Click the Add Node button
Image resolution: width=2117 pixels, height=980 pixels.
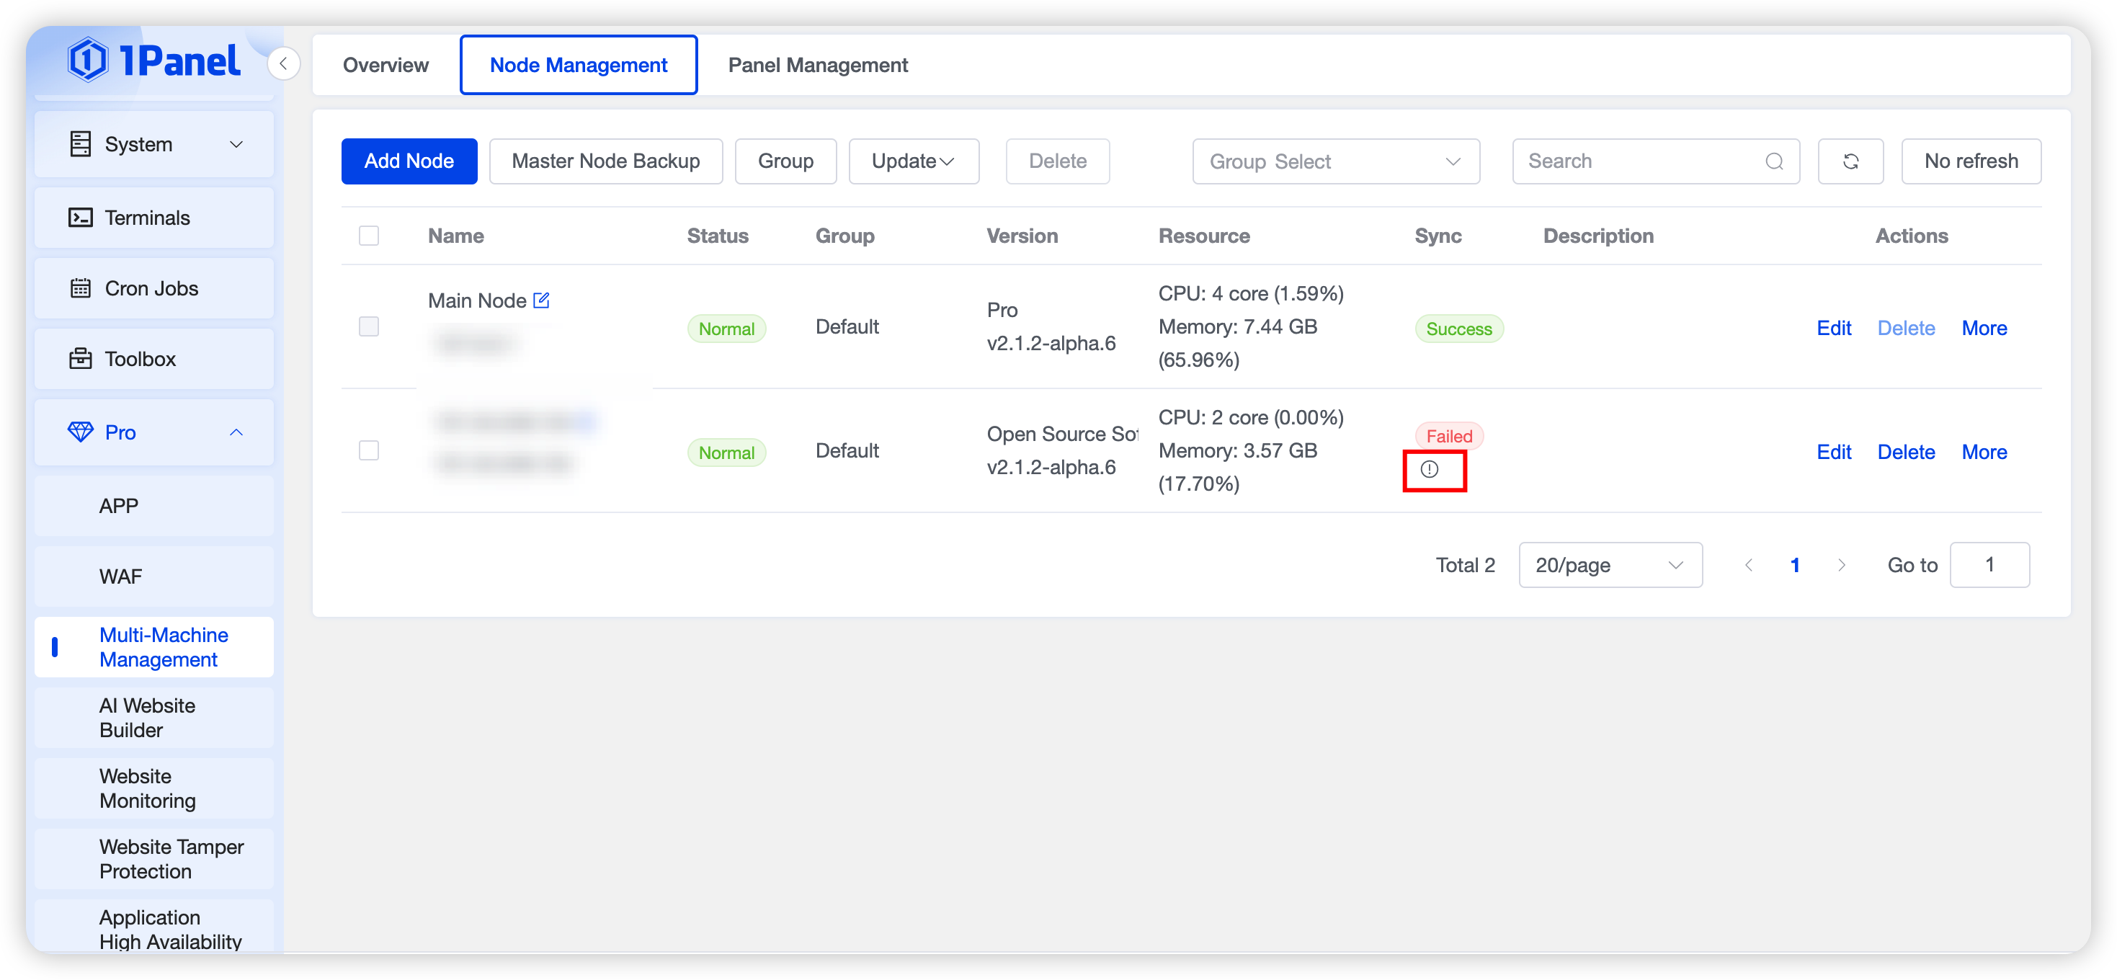pos(409,161)
